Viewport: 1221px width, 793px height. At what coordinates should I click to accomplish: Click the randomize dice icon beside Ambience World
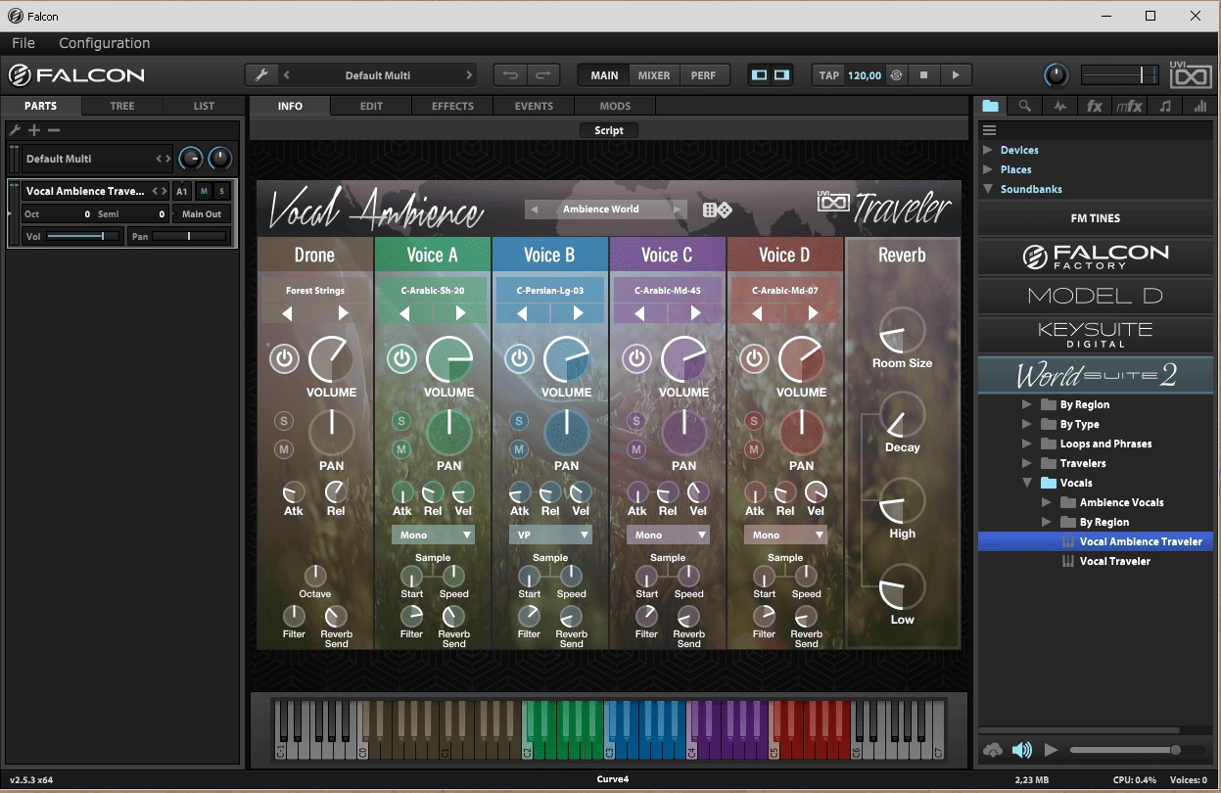pos(717,210)
